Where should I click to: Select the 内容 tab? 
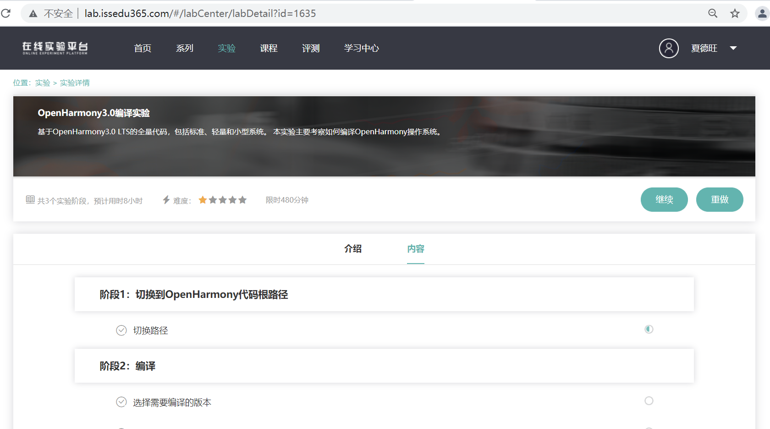tap(416, 249)
